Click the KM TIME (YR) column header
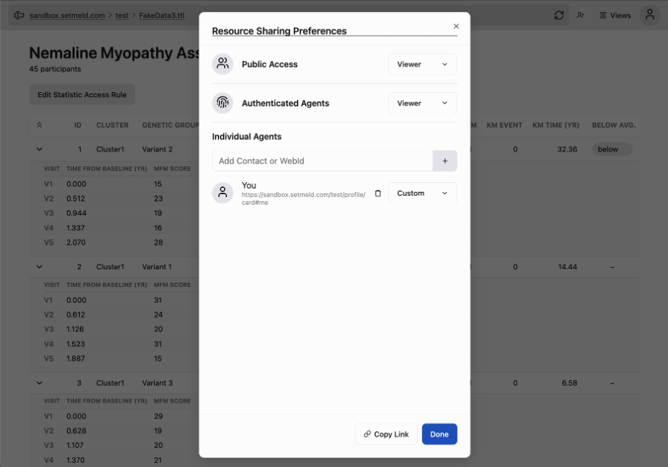The width and height of the screenshot is (668, 467). pos(555,125)
